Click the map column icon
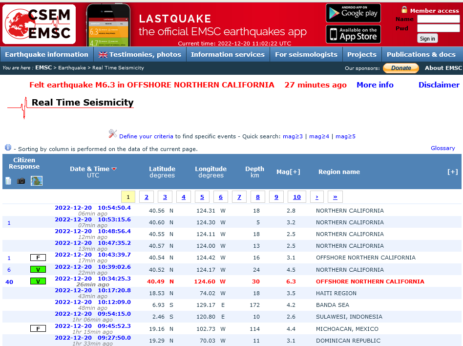 pyautogui.click(x=37, y=181)
